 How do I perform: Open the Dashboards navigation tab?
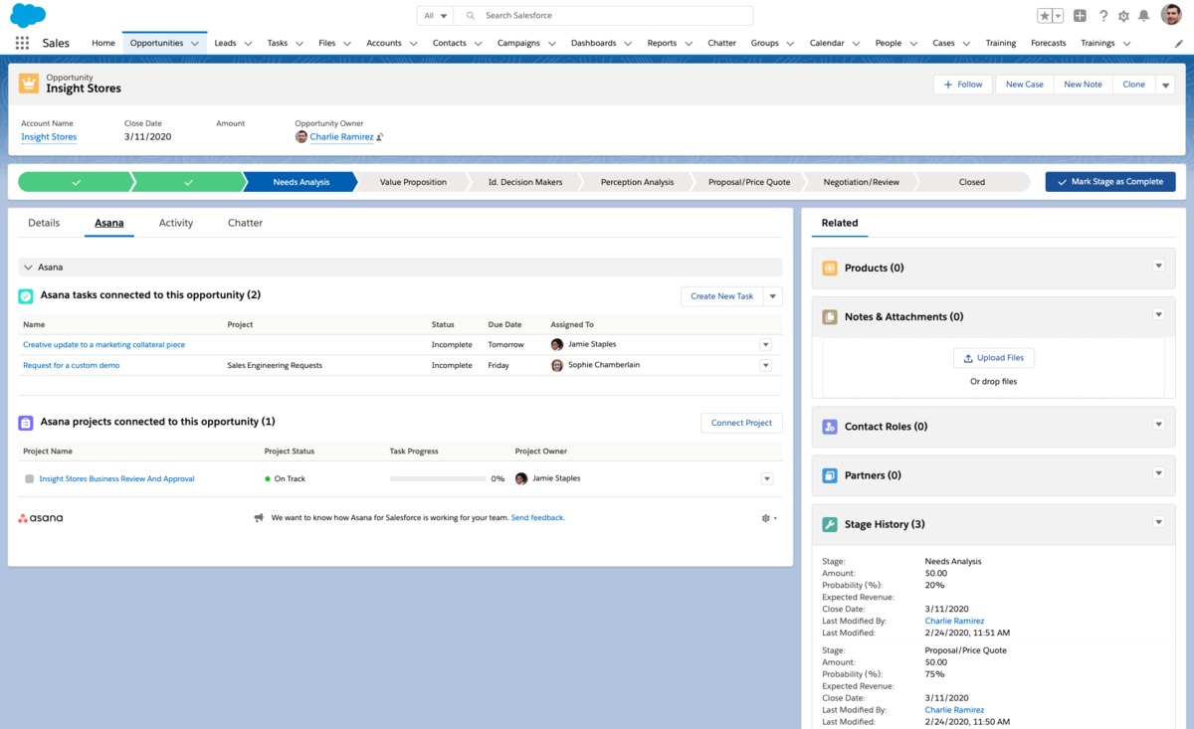click(x=594, y=44)
